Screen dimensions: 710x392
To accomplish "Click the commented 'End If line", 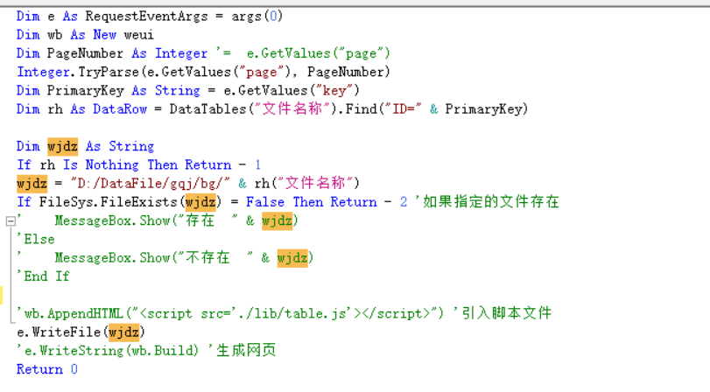I will click(43, 276).
